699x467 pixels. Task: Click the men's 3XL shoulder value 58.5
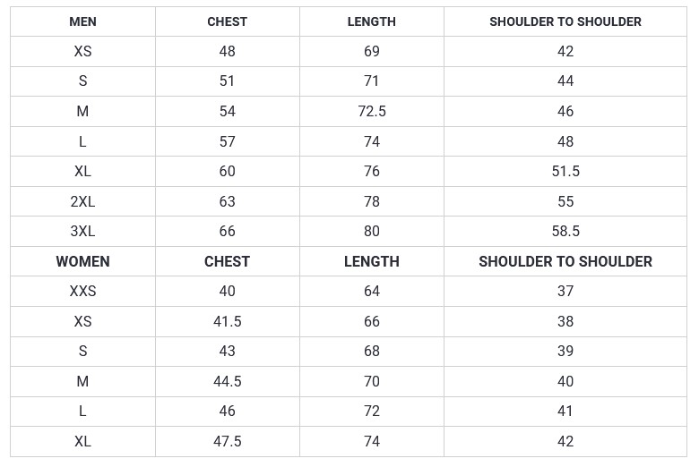pos(565,231)
